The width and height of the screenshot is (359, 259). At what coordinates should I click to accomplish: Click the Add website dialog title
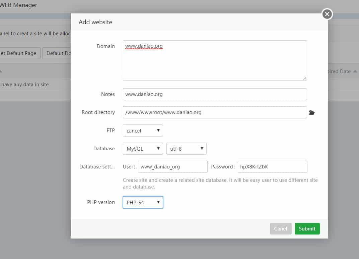pyautogui.click(x=95, y=22)
